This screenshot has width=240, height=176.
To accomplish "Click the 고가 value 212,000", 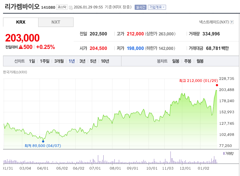I will click(135, 34).
